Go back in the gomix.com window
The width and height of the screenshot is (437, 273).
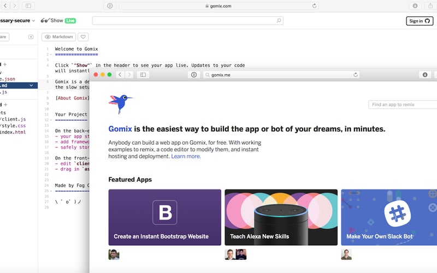[x=5, y=5]
